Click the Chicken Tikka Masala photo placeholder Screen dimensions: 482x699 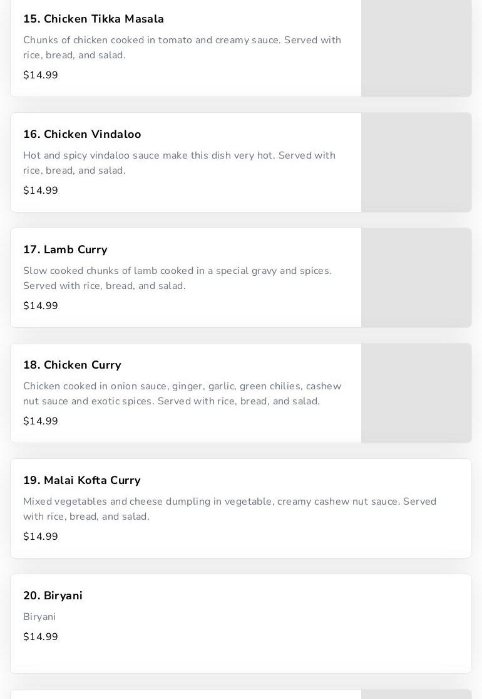pos(416,47)
